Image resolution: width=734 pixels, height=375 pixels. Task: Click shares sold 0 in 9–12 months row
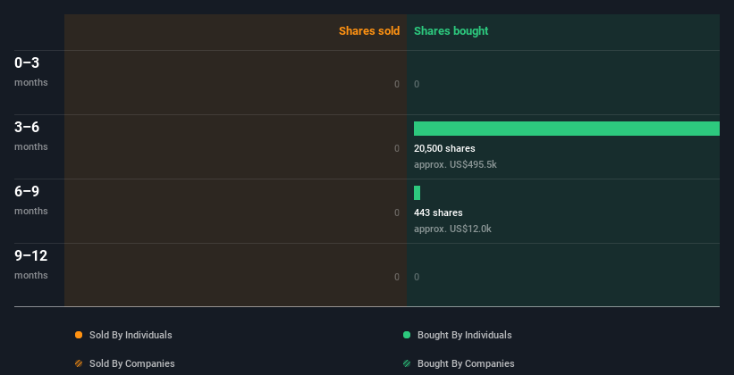[x=397, y=277]
